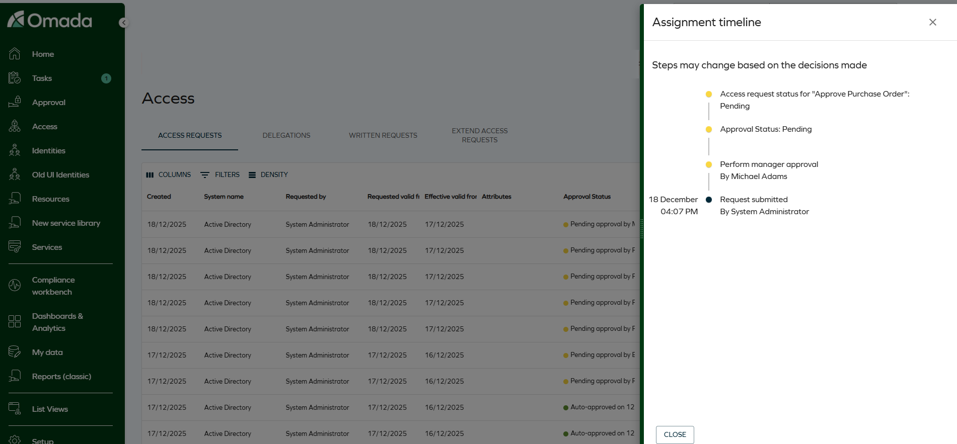957x444 pixels.
Task: Sort by the Requested by column header
Action: 306,197
